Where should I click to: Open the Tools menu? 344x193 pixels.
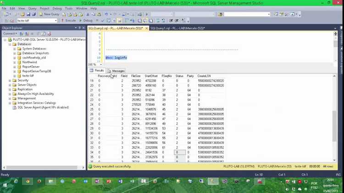coord(69,8)
